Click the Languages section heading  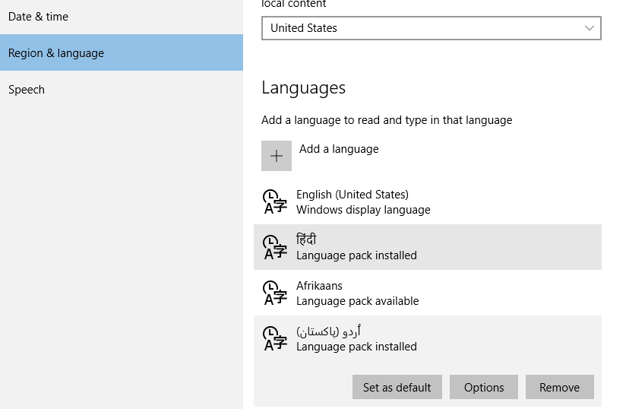(303, 88)
